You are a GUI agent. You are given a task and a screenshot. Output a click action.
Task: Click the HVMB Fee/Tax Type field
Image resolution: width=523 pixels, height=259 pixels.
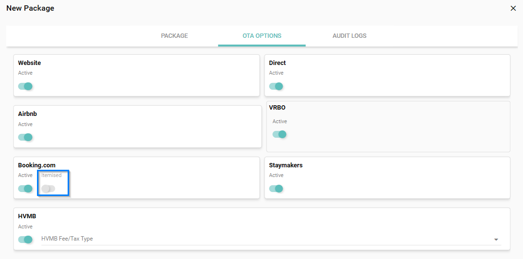coord(263,239)
